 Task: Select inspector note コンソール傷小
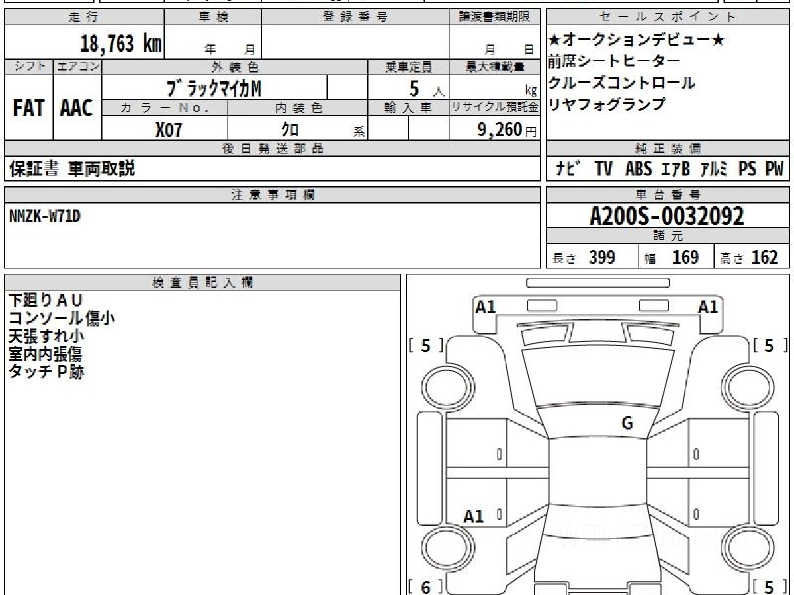[x=62, y=319]
